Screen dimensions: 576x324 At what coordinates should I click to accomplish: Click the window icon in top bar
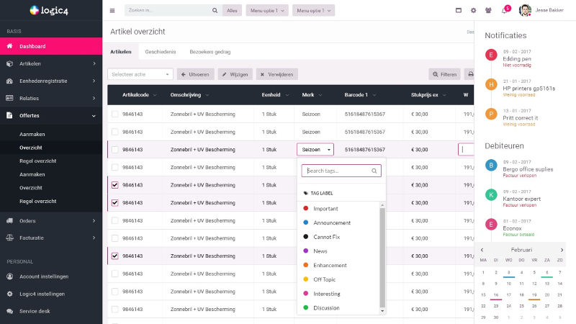(x=459, y=11)
